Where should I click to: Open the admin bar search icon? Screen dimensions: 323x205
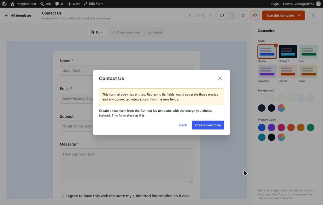click(42, 4)
